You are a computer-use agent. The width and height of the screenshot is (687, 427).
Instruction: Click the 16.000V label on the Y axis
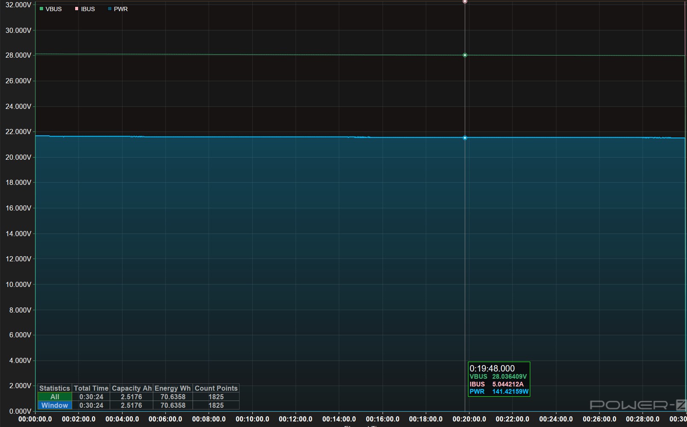(18, 208)
